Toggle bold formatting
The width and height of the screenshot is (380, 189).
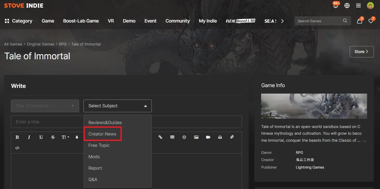coord(17,137)
